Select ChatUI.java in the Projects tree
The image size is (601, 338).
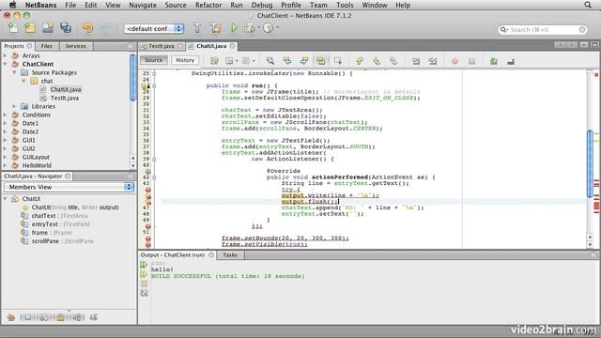[66, 89]
